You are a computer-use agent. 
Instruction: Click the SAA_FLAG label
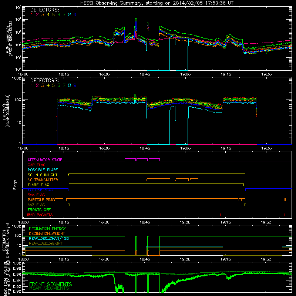pyautogui.click(x=36, y=195)
